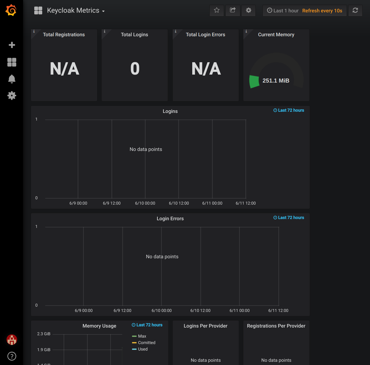Open the Memory Usage panel title menu

99,326
